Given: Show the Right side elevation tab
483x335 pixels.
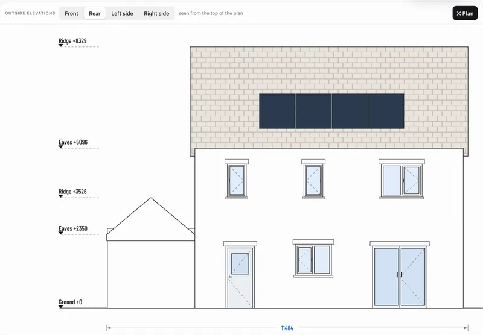Looking at the screenshot, I should (156, 13).
